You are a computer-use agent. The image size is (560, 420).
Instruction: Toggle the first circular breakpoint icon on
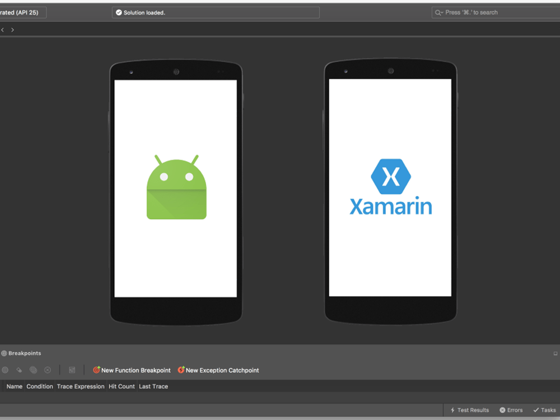[x=5, y=370]
